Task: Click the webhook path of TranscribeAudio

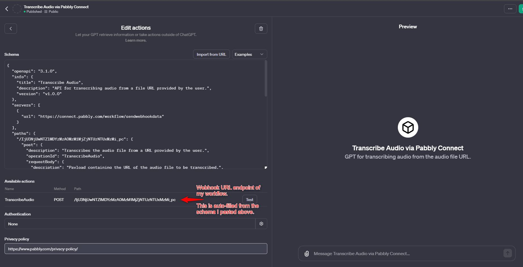Action: click(125, 200)
